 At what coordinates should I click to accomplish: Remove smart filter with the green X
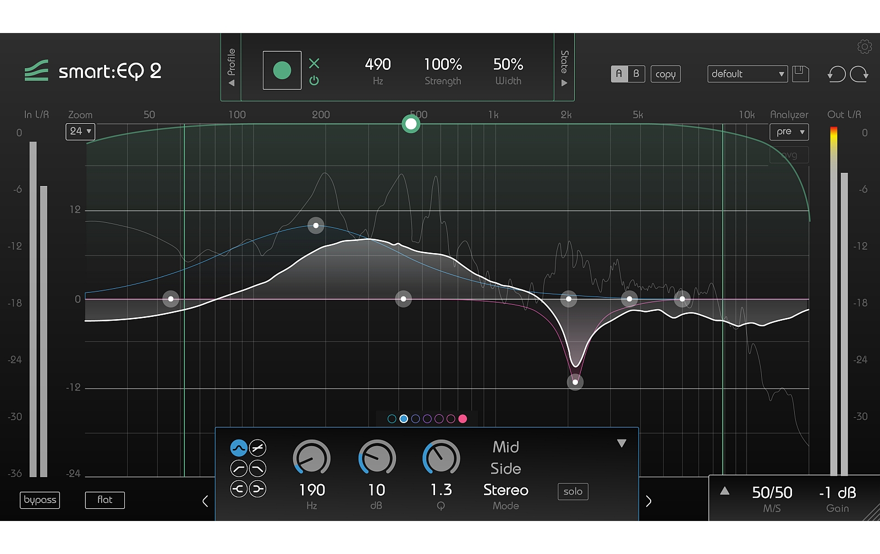[314, 63]
